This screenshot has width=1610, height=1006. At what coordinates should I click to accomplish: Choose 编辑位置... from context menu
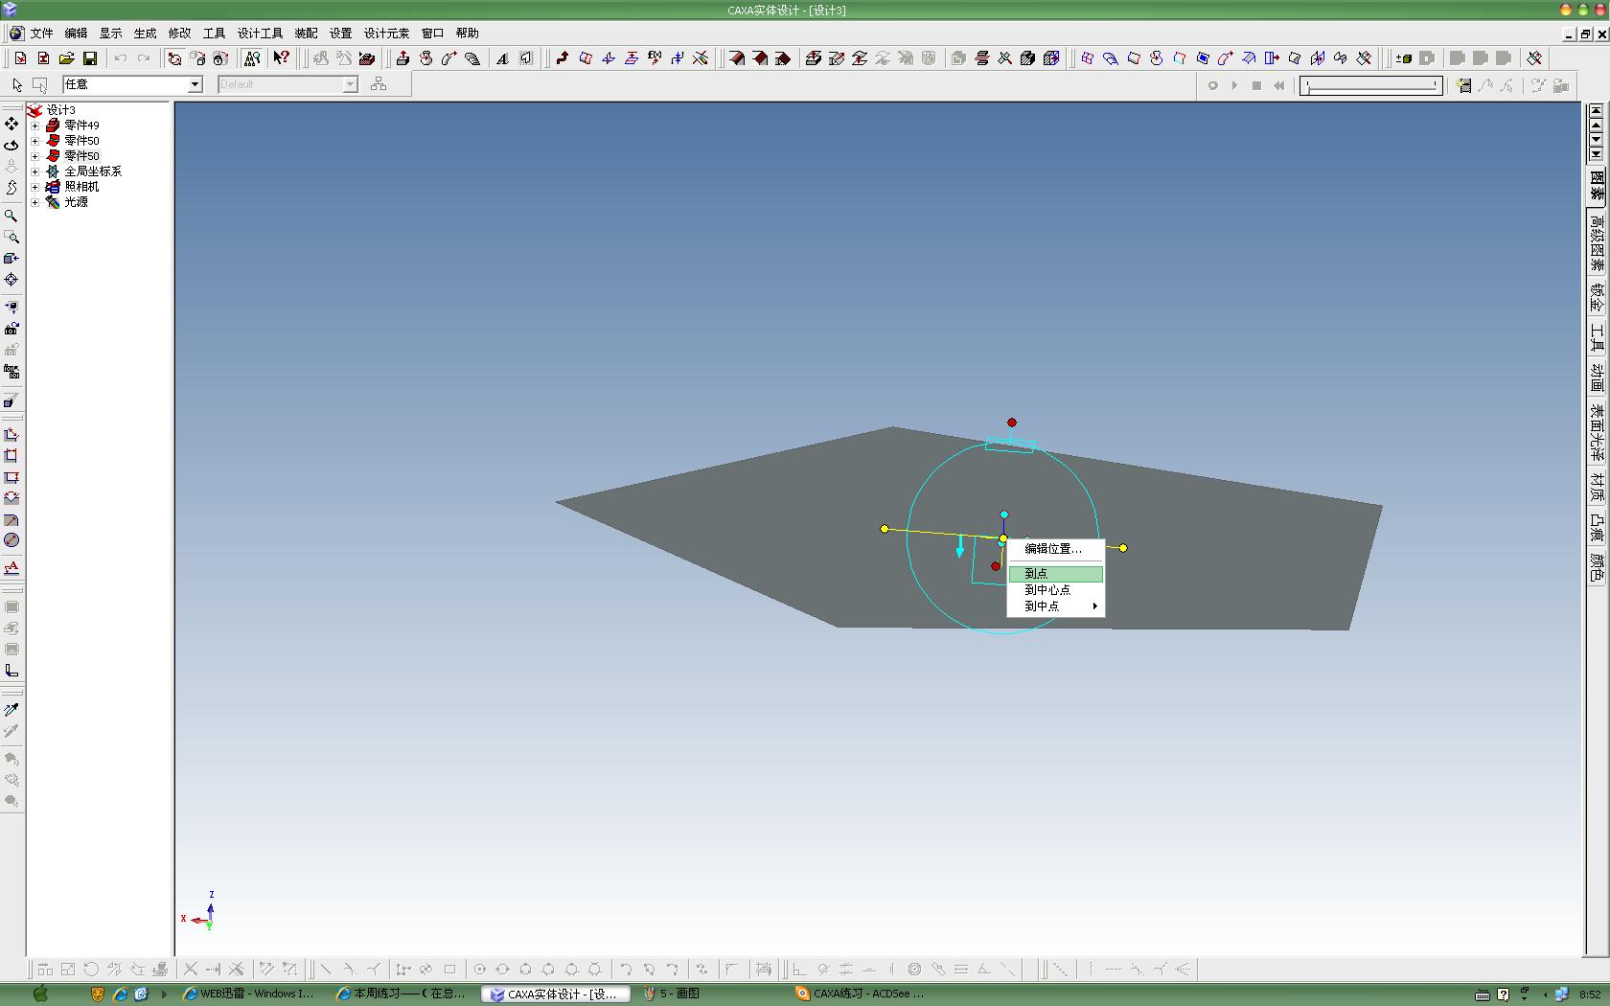click(x=1056, y=549)
